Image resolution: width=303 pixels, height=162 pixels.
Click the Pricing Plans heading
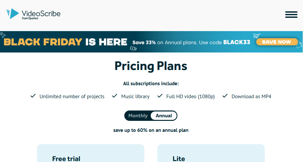tap(151, 66)
